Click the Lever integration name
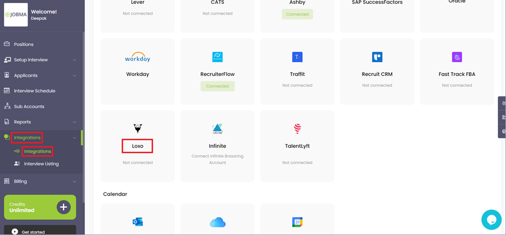The image size is (506, 235). point(138,2)
